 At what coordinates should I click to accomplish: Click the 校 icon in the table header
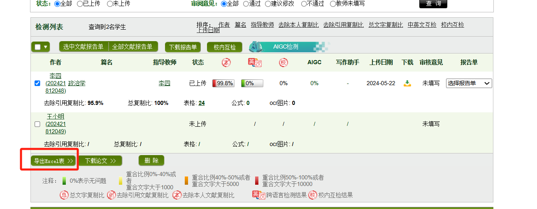point(283,63)
